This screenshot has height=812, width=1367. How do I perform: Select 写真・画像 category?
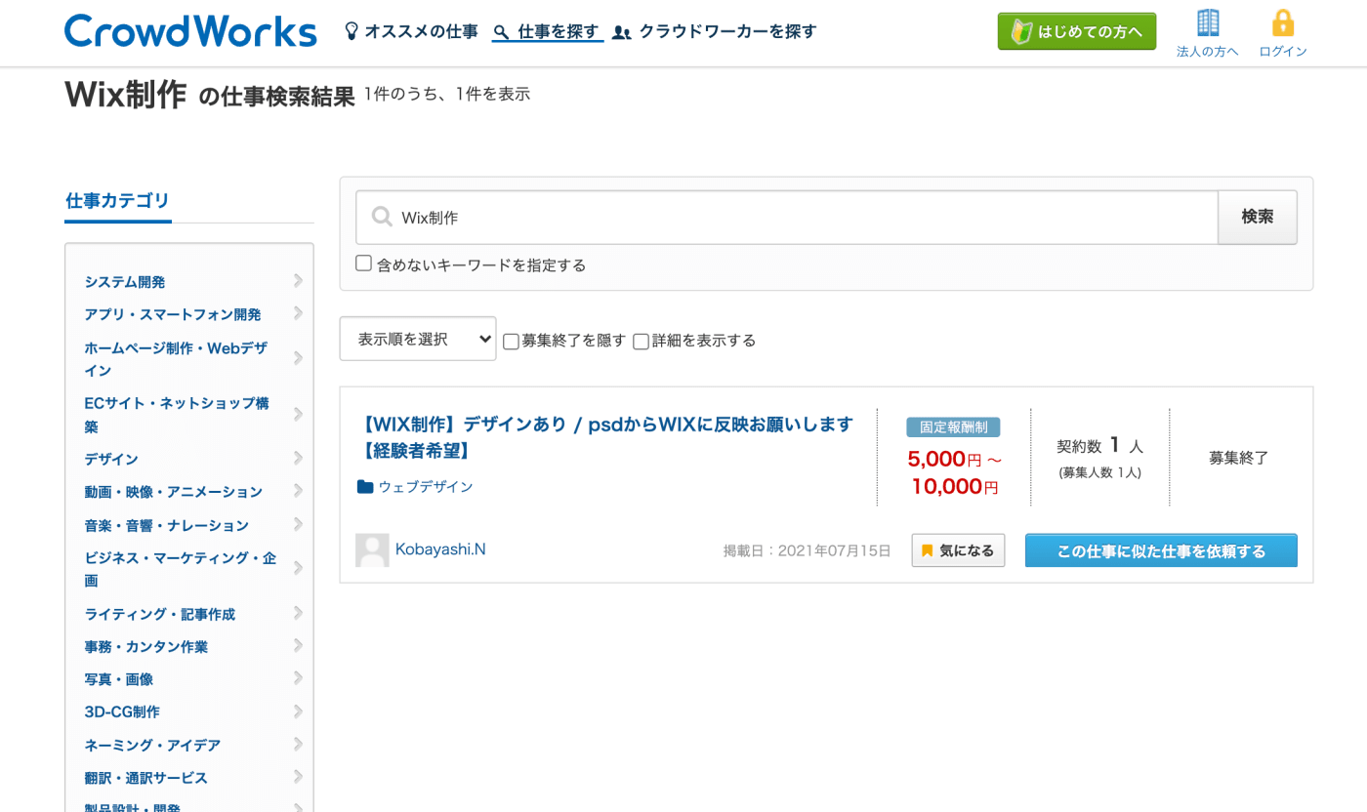[x=118, y=679]
